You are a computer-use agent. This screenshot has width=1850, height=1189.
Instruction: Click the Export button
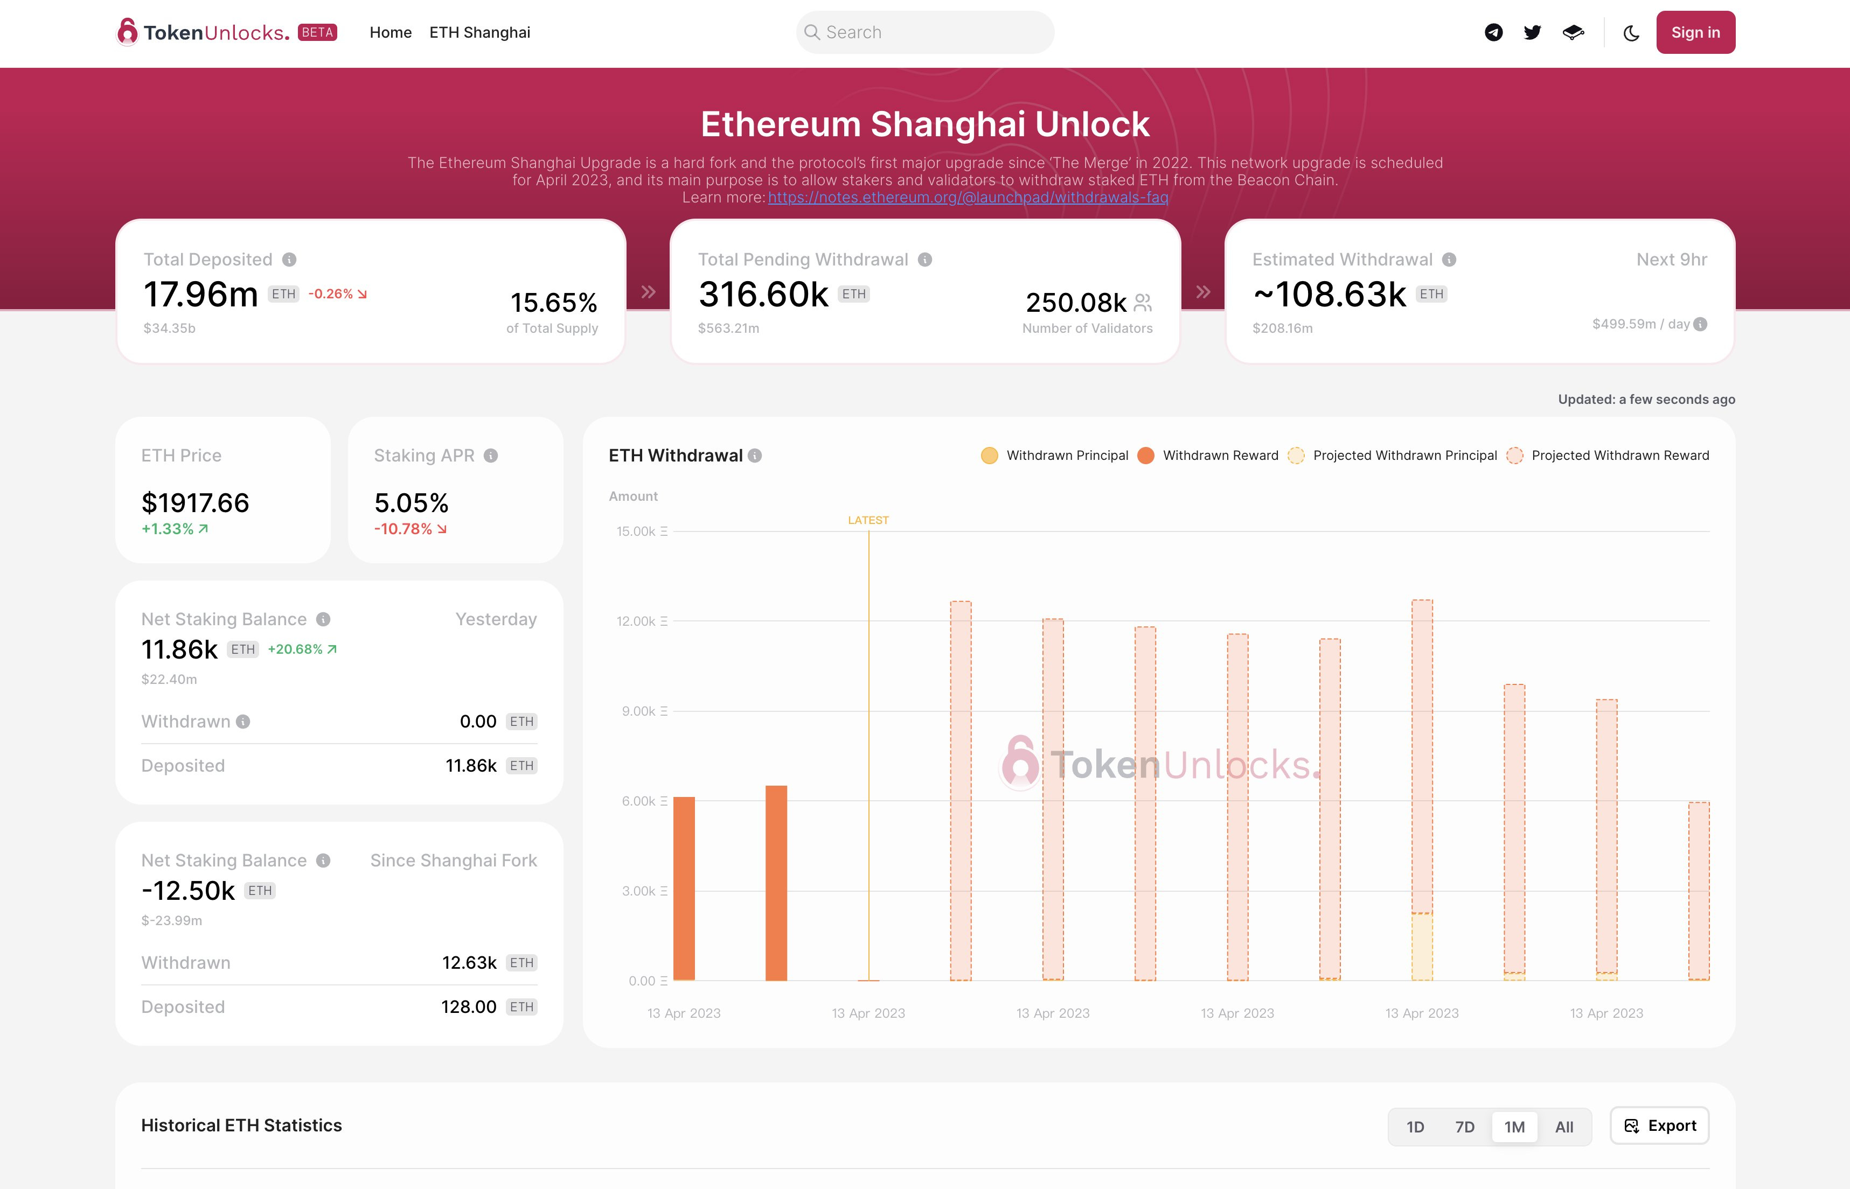pos(1659,1125)
